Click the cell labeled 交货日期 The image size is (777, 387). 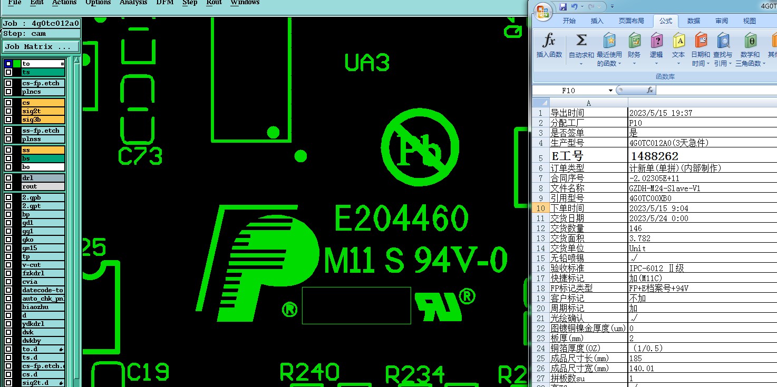(588, 218)
